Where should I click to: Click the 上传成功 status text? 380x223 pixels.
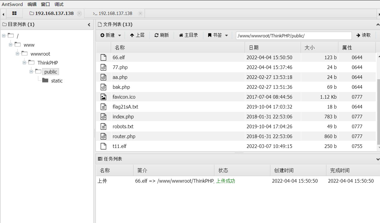(226, 181)
